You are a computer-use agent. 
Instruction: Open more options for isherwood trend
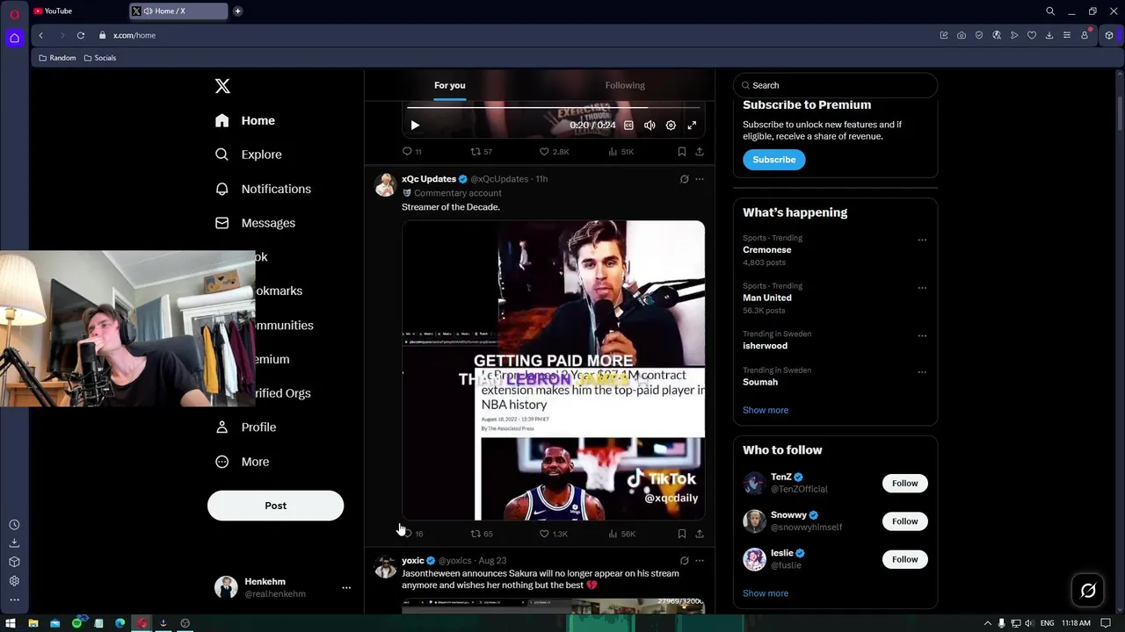click(x=922, y=336)
